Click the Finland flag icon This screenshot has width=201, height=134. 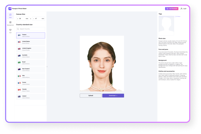(x=19, y=35)
